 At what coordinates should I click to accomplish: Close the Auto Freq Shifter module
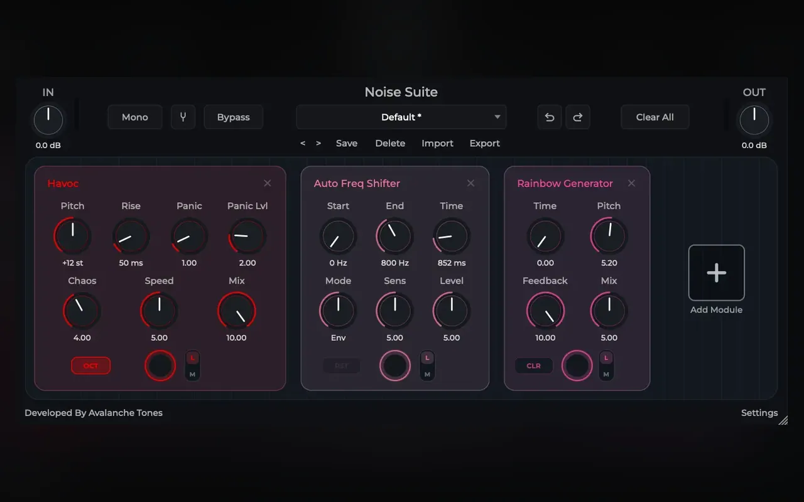click(x=470, y=183)
